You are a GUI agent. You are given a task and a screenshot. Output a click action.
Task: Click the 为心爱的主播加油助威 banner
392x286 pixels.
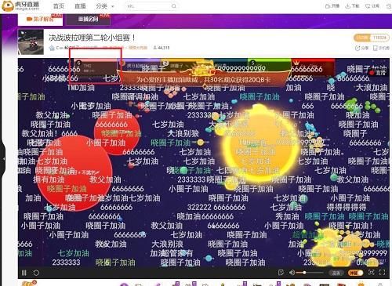(203, 80)
